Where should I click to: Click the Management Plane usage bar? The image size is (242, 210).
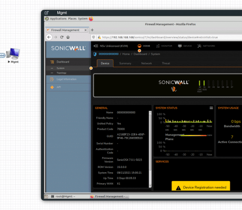coord(193,135)
